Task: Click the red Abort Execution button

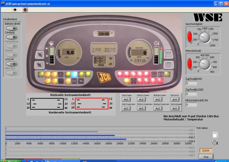Action: coord(25,10)
